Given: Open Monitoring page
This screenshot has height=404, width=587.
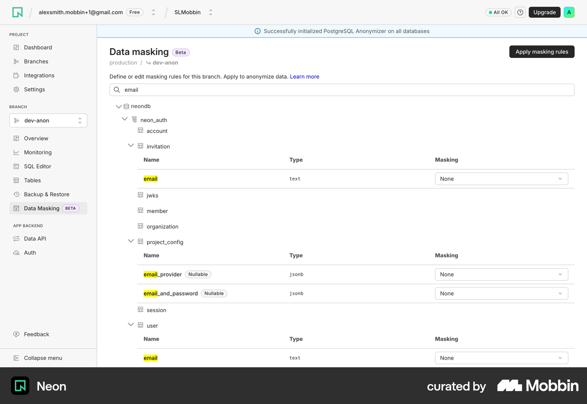Looking at the screenshot, I should click(48, 152).
